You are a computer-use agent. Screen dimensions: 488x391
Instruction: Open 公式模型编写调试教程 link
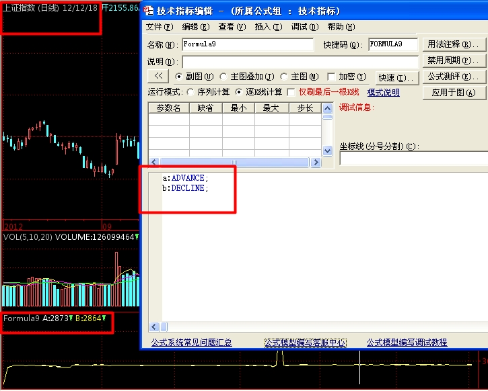point(407,342)
